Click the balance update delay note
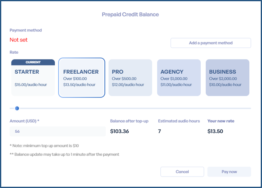This screenshot has height=188, width=262. tap(64, 154)
